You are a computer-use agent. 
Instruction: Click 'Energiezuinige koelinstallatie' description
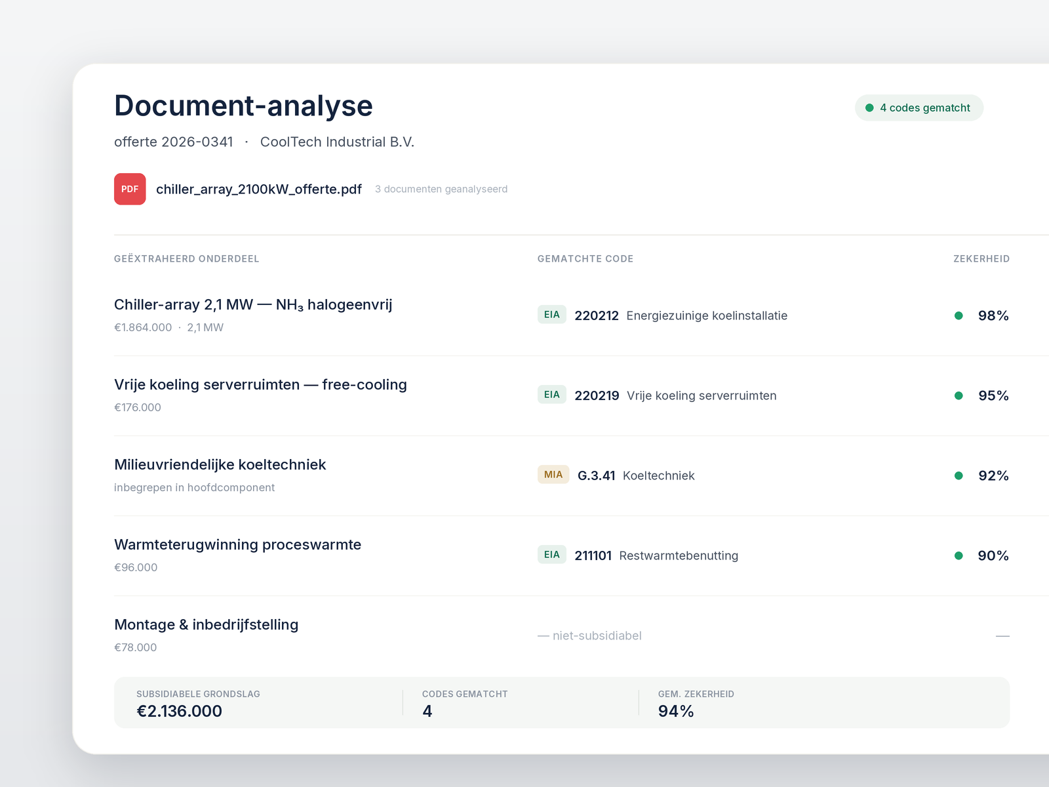pyautogui.click(x=707, y=315)
